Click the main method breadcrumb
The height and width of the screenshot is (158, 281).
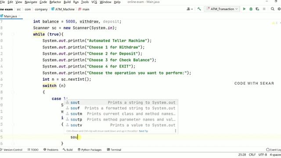click(84, 9)
